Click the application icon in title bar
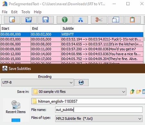Viewport: 145px width, 125px height. click(5, 4)
